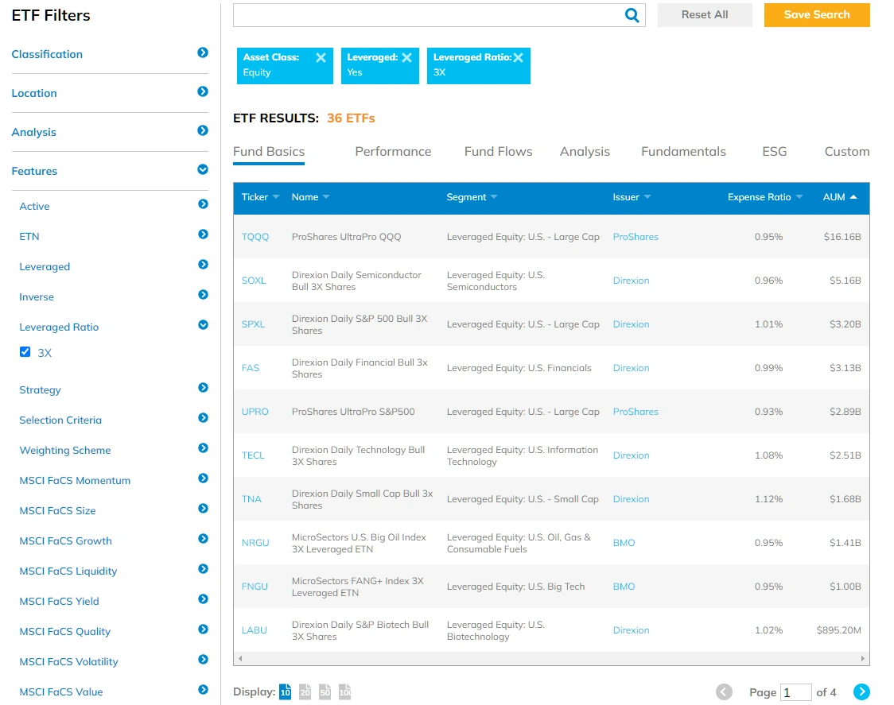Expand the Classification filter section

202,52
